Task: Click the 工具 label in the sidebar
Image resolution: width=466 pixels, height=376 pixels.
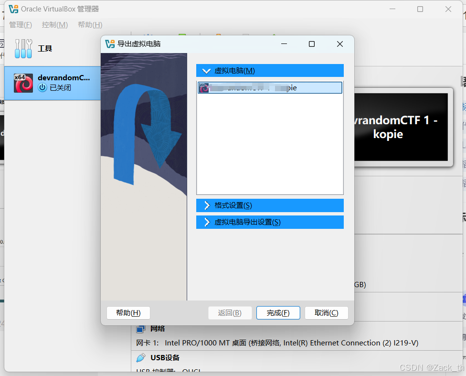Action: tap(45, 48)
